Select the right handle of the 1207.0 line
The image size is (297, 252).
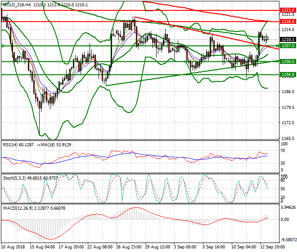pyautogui.click(x=278, y=46)
